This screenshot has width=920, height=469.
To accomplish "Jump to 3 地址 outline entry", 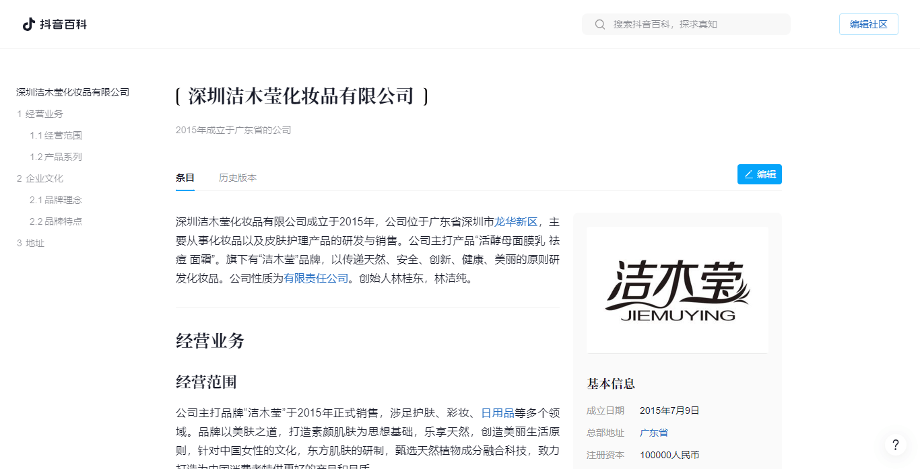I will (x=30, y=243).
